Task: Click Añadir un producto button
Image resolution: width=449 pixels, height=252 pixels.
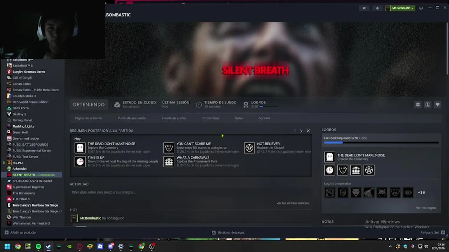Action: [20, 232]
